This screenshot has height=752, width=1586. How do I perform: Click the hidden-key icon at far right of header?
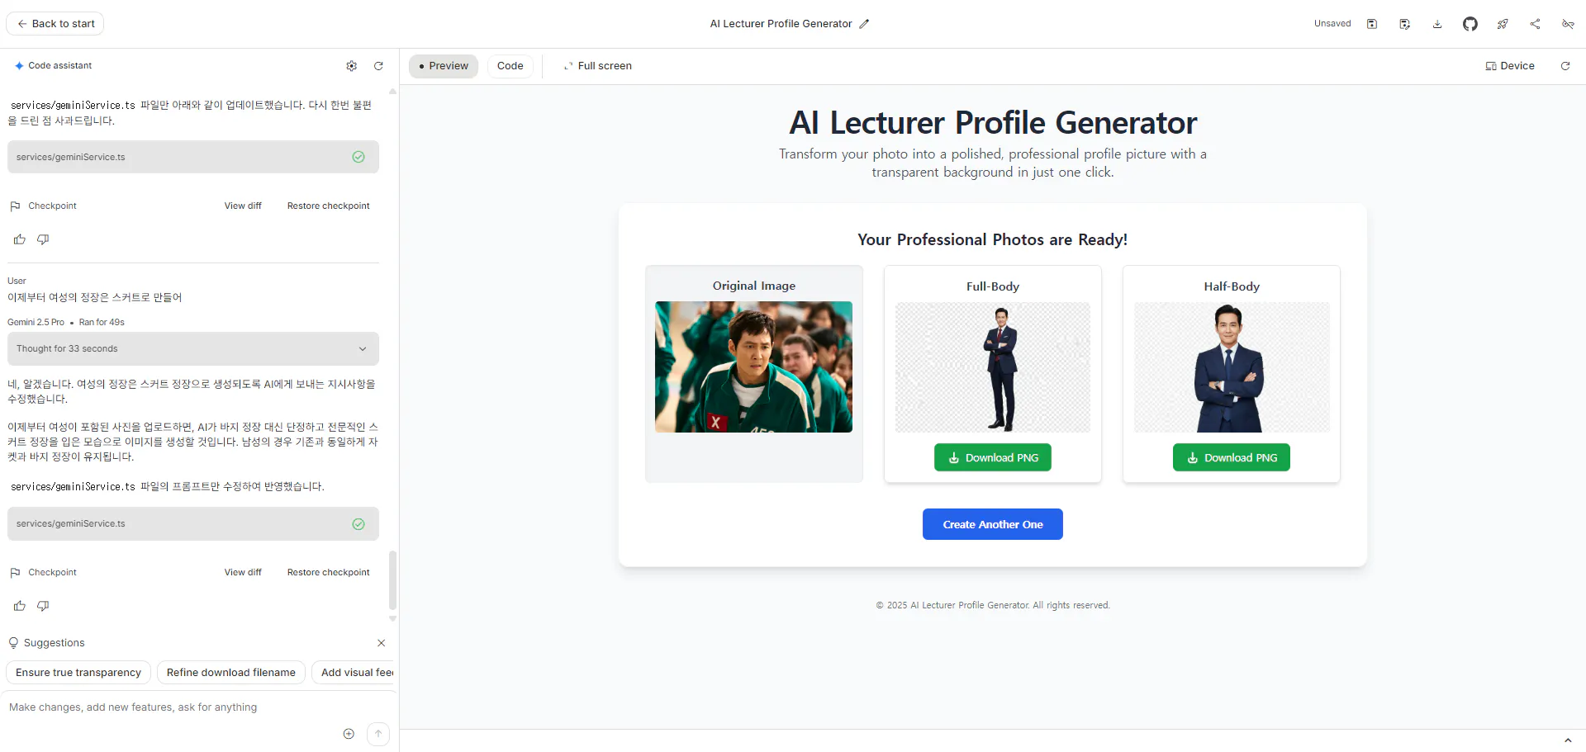(1567, 24)
